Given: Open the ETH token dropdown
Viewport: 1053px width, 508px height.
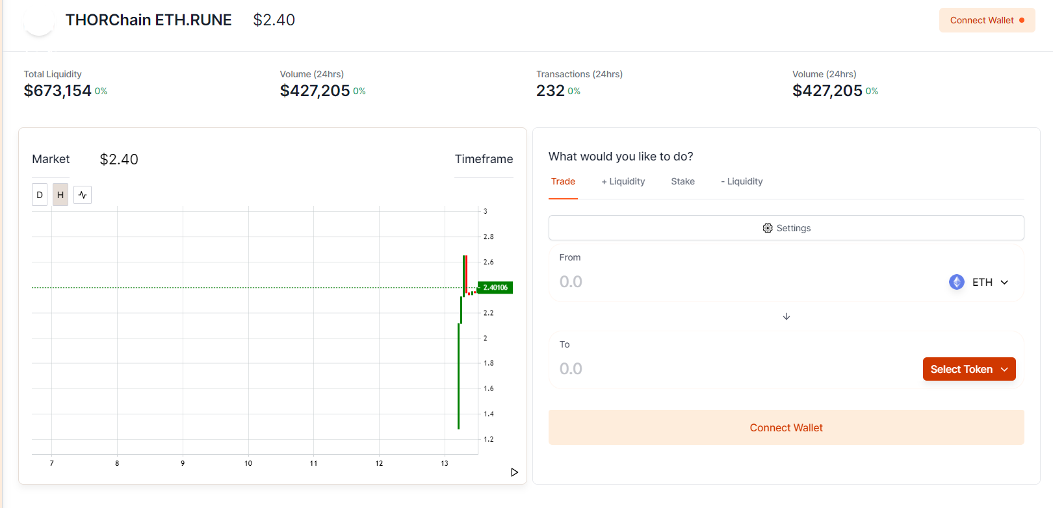Looking at the screenshot, I should [x=979, y=282].
